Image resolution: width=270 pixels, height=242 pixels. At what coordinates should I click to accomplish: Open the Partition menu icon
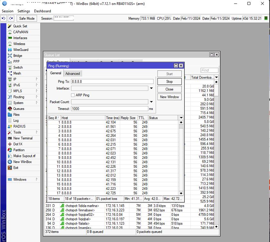(x=10, y=150)
